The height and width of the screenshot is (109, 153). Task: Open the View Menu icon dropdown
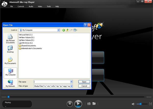tap(75, 30)
